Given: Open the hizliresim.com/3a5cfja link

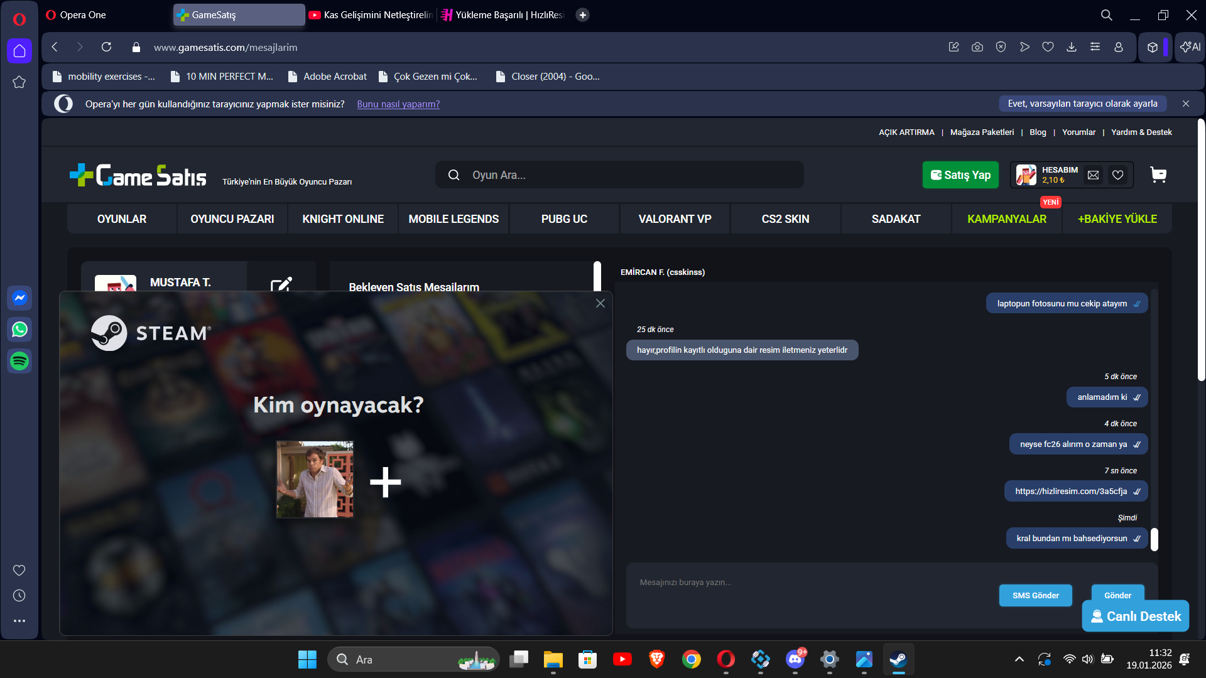Looking at the screenshot, I should coord(1071,492).
